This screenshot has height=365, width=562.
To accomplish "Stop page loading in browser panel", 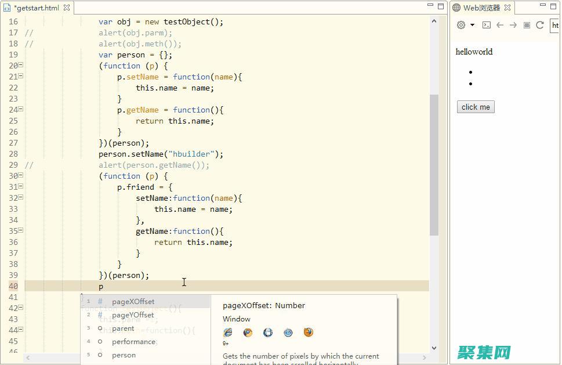I will [527, 25].
